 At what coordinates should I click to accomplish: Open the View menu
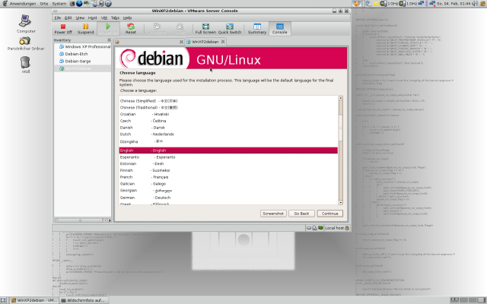[x=80, y=18]
